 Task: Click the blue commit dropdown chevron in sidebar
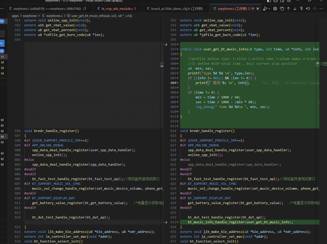tap(2, 43)
